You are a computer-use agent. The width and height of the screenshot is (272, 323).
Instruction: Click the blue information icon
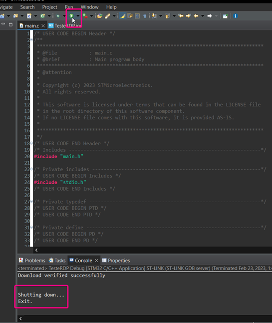point(236,16)
